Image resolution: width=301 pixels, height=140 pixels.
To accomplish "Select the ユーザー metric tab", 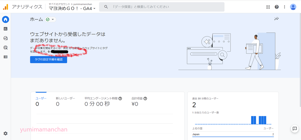I will [x=41, y=101].
